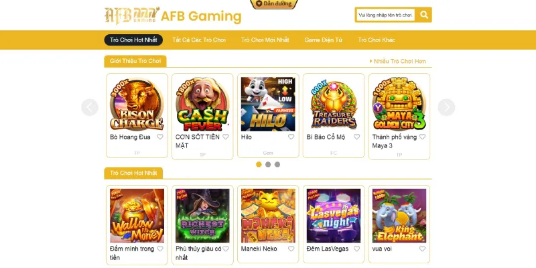The height and width of the screenshot is (268, 536).
Task: Open the Wallow in Money game
Action: click(137, 216)
